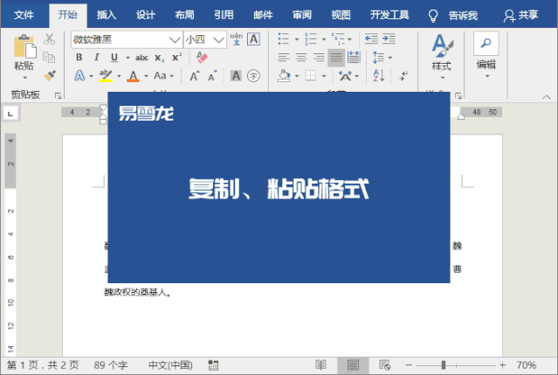This screenshot has height=375, width=558.
Task: Click the character border A icon
Action: tap(253, 38)
